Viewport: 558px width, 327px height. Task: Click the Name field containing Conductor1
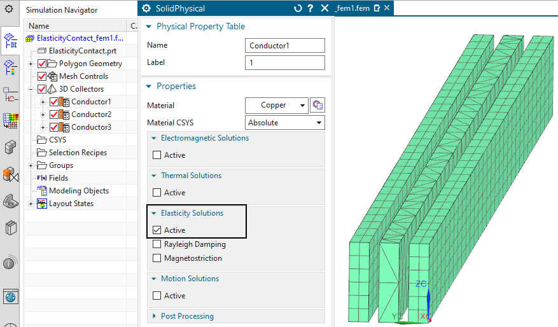284,46
